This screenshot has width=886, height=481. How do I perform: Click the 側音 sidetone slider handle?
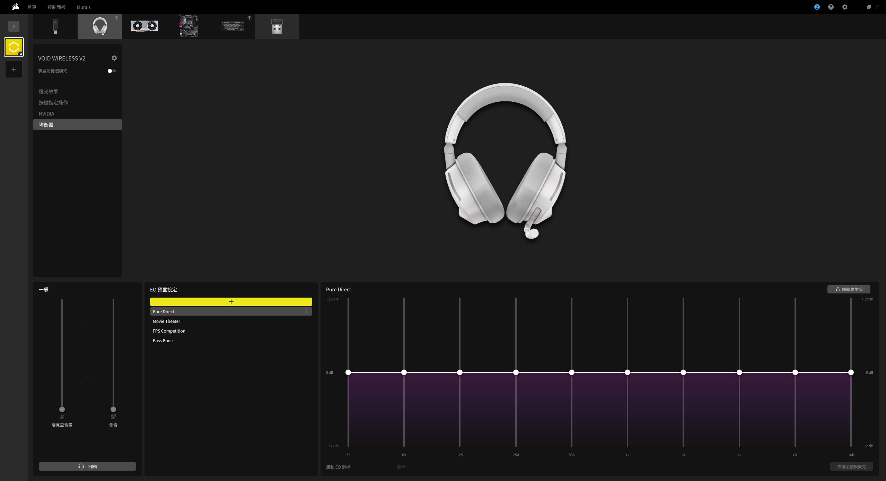coord(113,409)
